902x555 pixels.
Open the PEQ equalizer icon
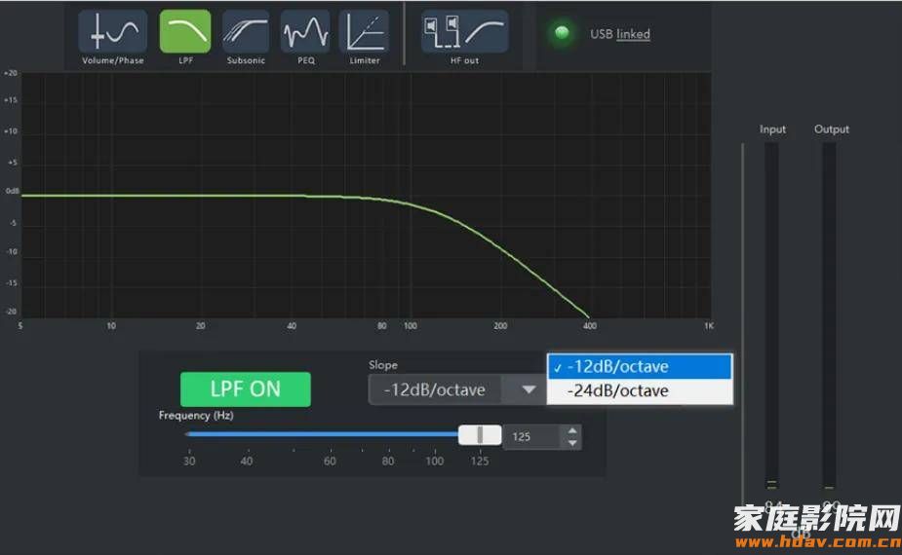coord(305,32)
